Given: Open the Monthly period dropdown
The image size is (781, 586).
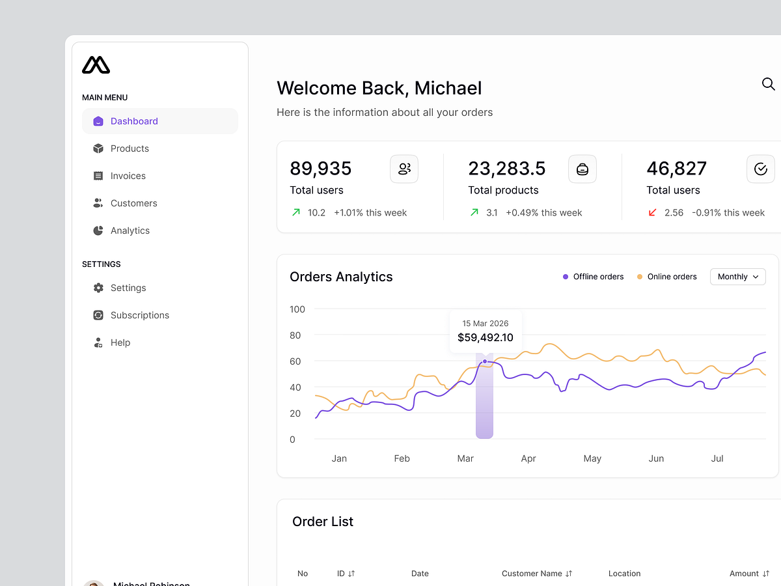Looking at the screenshot, I should point(738,277).
